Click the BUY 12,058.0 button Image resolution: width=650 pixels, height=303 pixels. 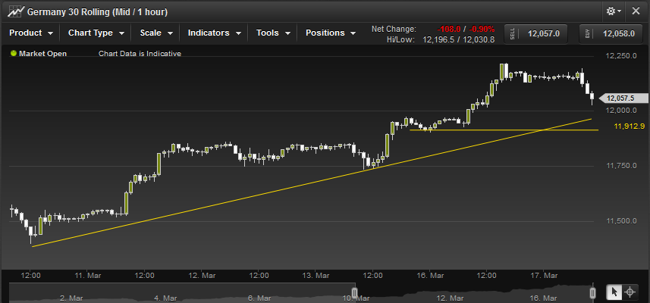pyautogui.click(x=611, y=34)
